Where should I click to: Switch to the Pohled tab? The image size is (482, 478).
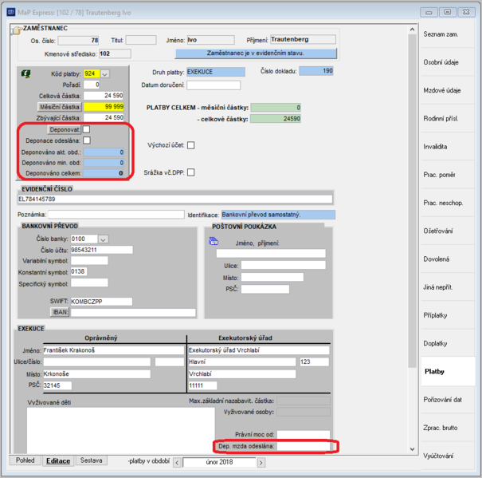coord(25,460)
